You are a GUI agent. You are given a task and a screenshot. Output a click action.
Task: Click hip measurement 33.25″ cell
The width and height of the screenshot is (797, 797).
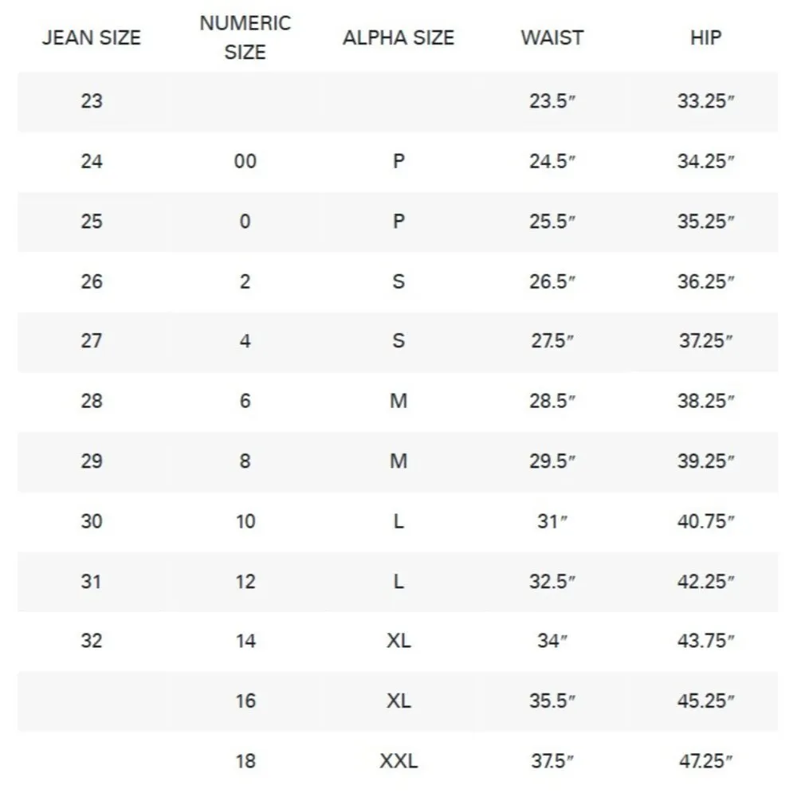click(705, 101)
